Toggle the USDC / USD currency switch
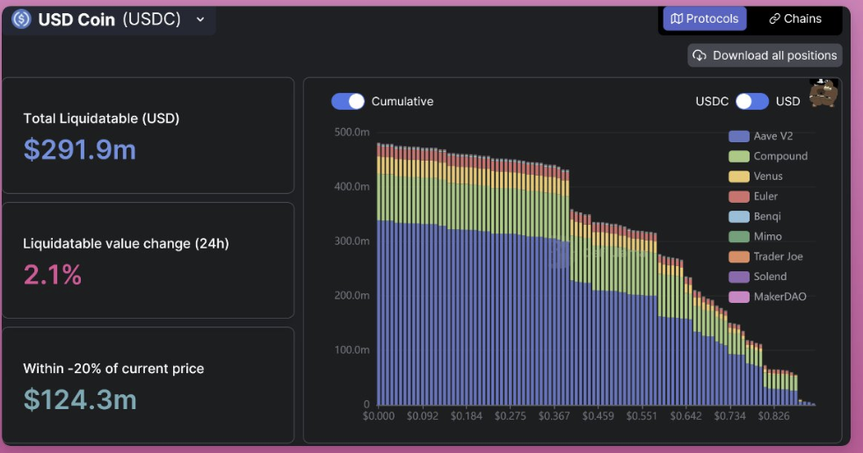Viewport: 863px width, 453px height. pos(751,101)
